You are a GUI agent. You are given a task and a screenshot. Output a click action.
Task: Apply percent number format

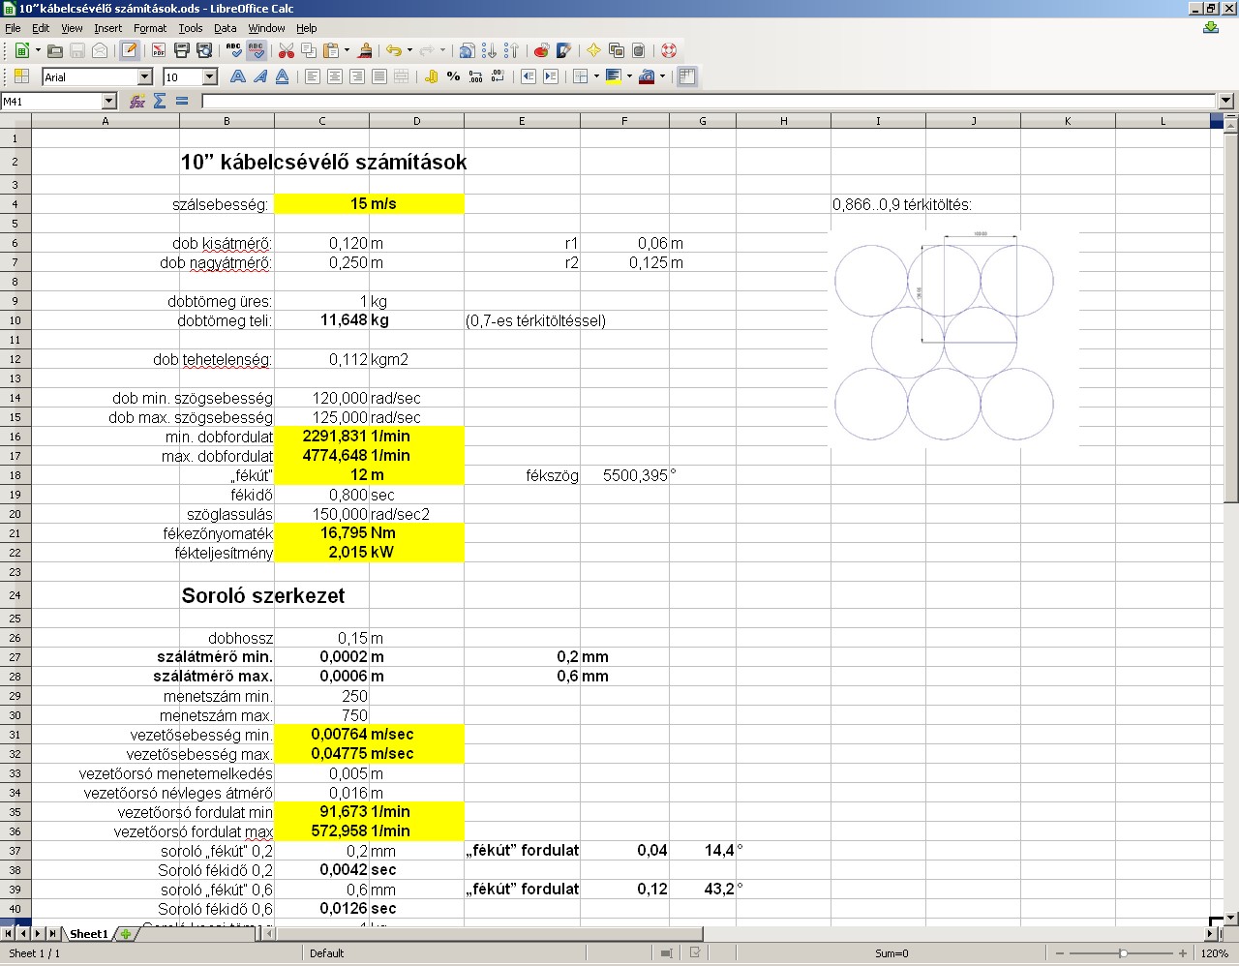pos(453,76)
